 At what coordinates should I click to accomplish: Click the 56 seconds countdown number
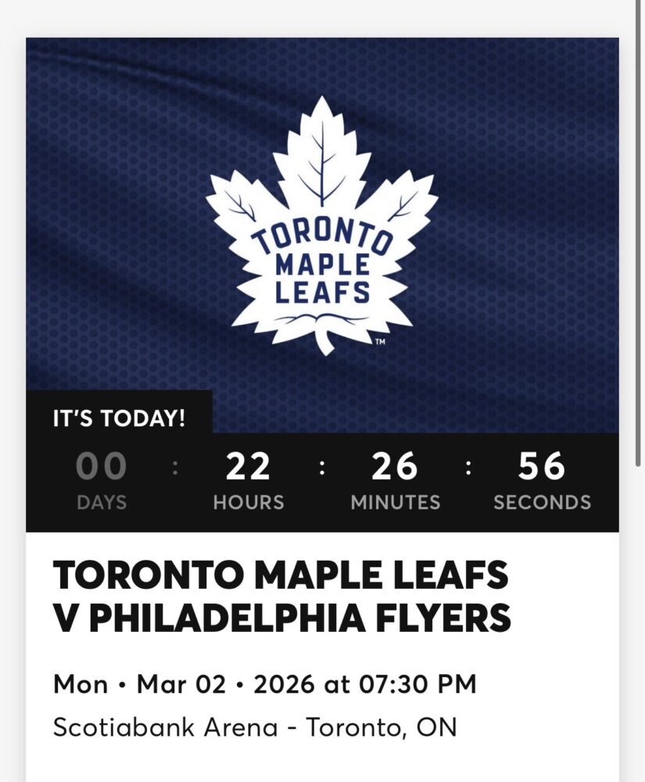coord(542,468)
